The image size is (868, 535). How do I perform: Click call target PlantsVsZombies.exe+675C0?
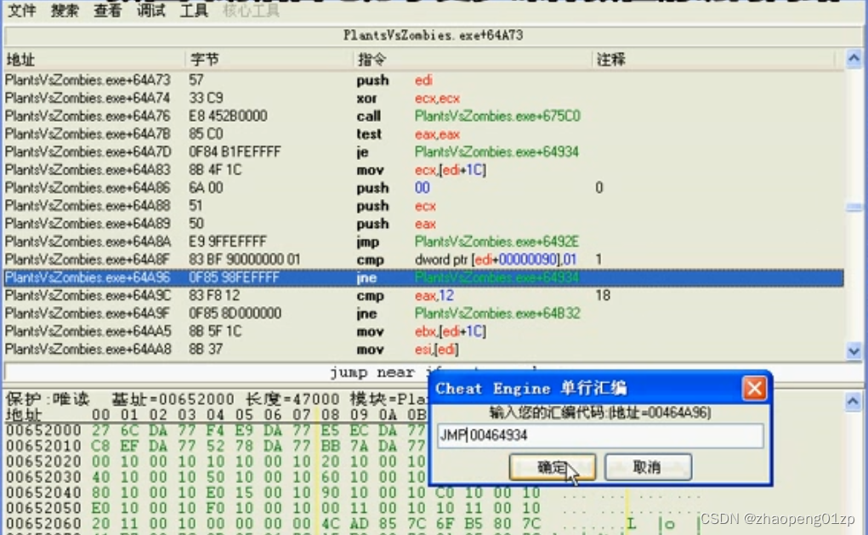pos(497,116)
